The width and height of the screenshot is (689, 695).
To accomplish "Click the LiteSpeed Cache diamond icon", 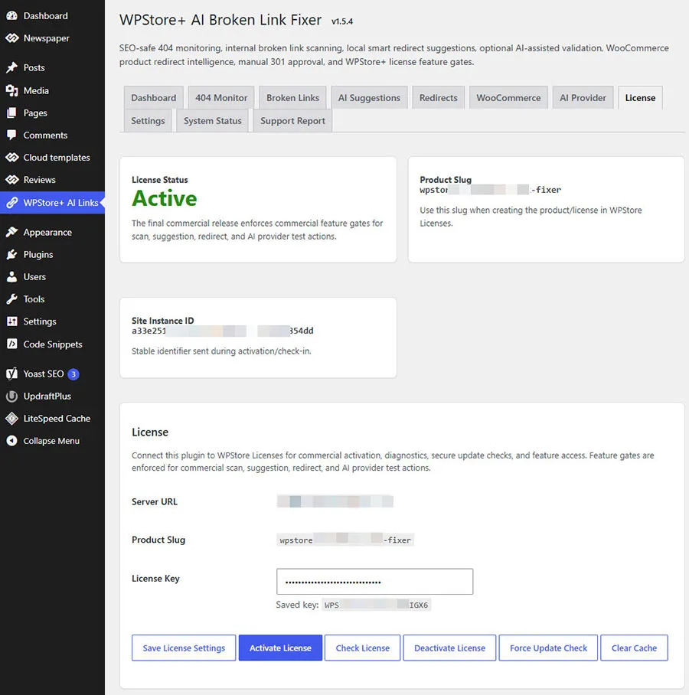I will [x=11, y=419].
